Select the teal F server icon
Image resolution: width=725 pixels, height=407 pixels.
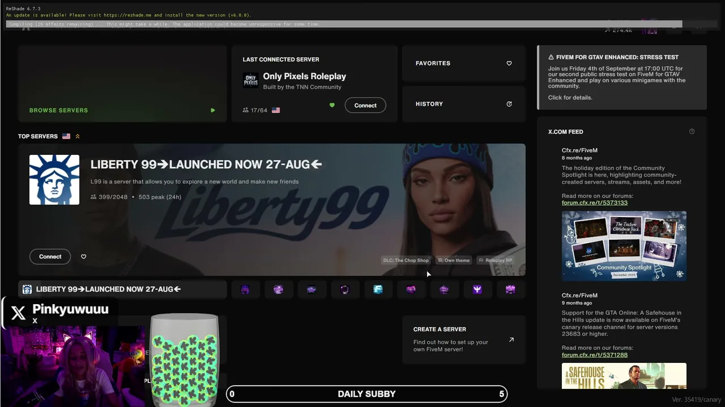pos(378,289)
